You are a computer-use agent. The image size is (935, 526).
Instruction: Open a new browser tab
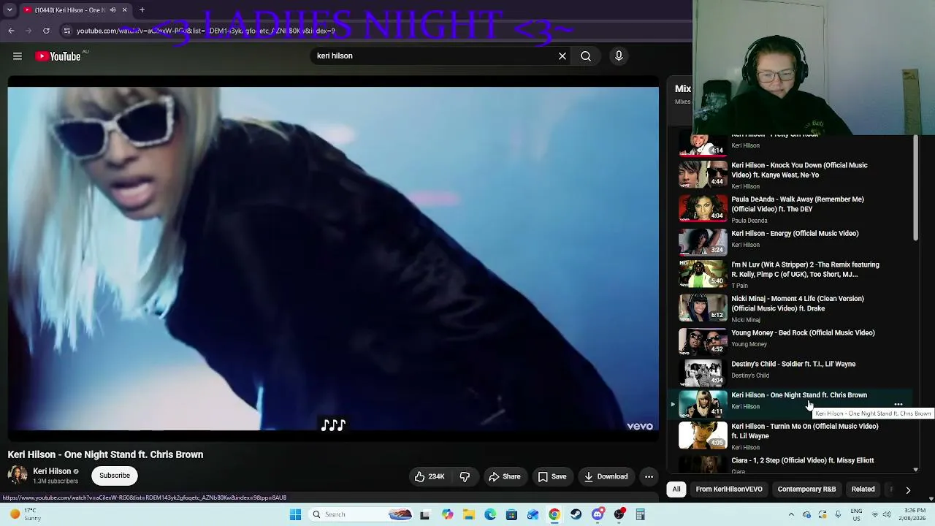pos(142,10)
